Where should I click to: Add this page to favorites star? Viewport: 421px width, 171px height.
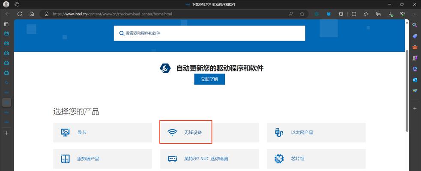pos(302,14)
